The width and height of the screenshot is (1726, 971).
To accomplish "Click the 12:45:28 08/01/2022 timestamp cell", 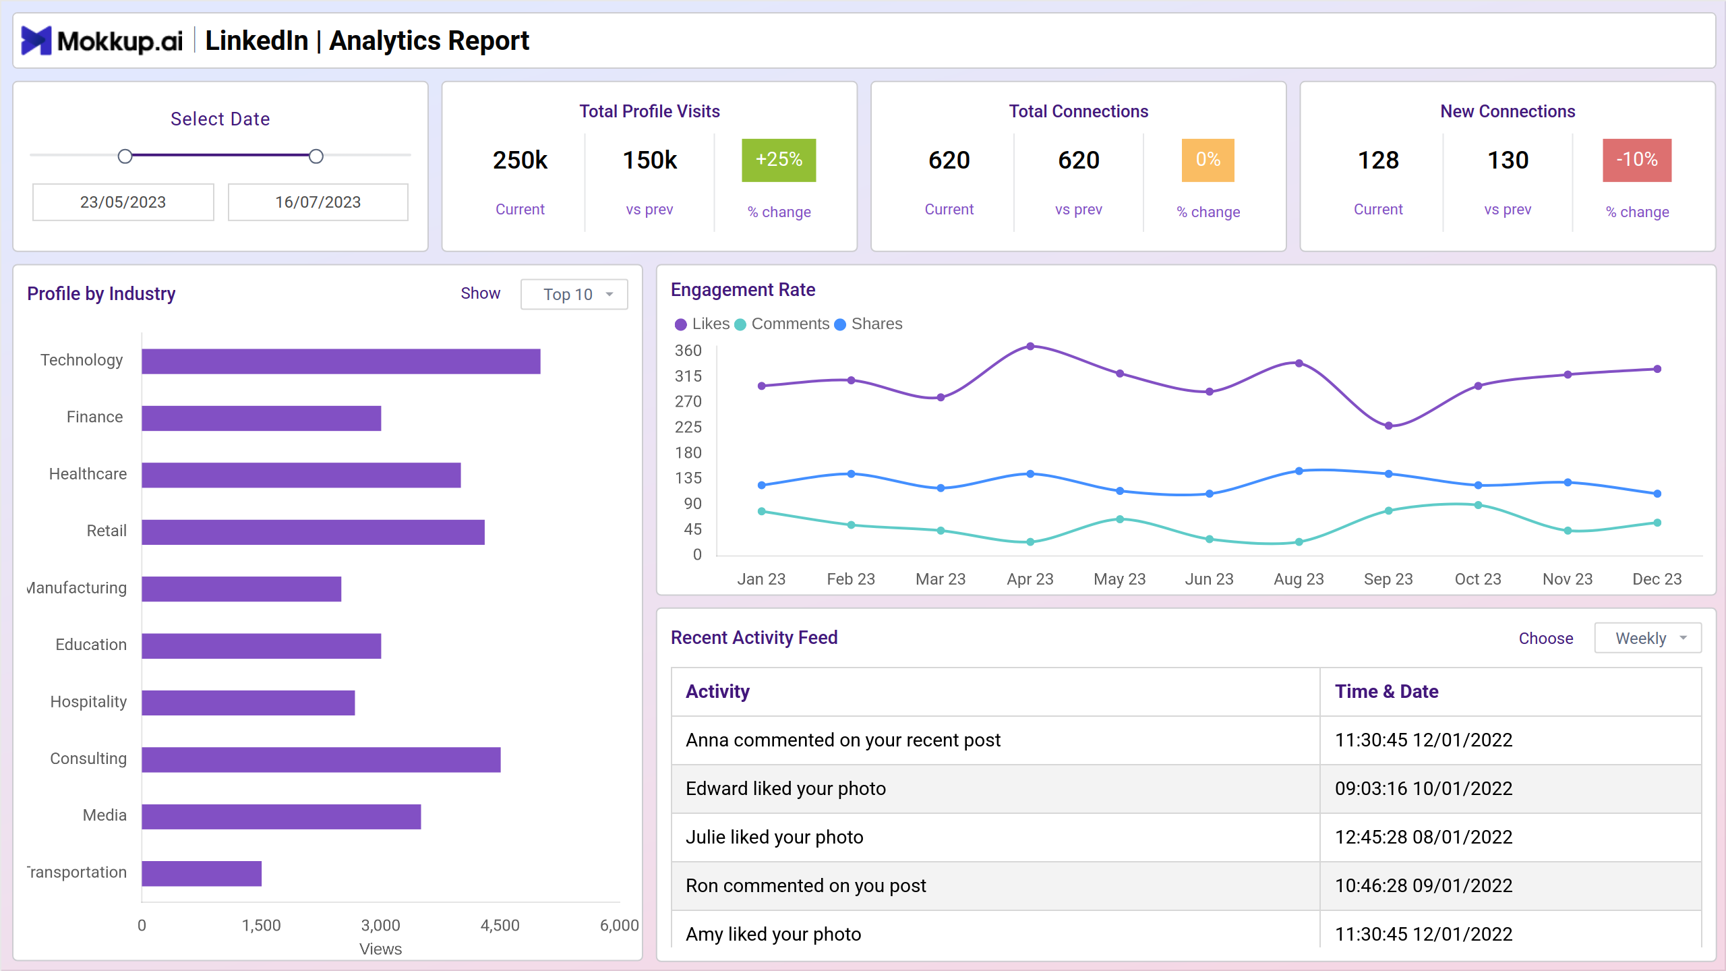I will [1511, 837].
